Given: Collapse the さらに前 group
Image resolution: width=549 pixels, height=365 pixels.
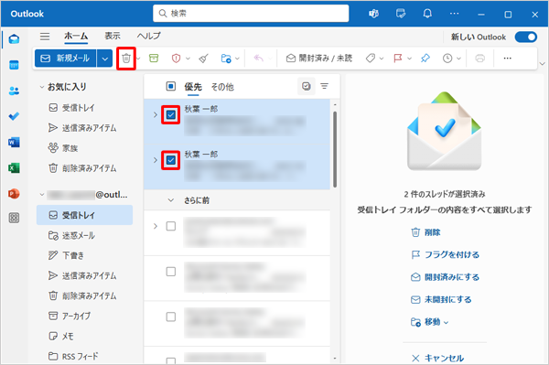Looking at the screenshot, I should coord(171,200).
